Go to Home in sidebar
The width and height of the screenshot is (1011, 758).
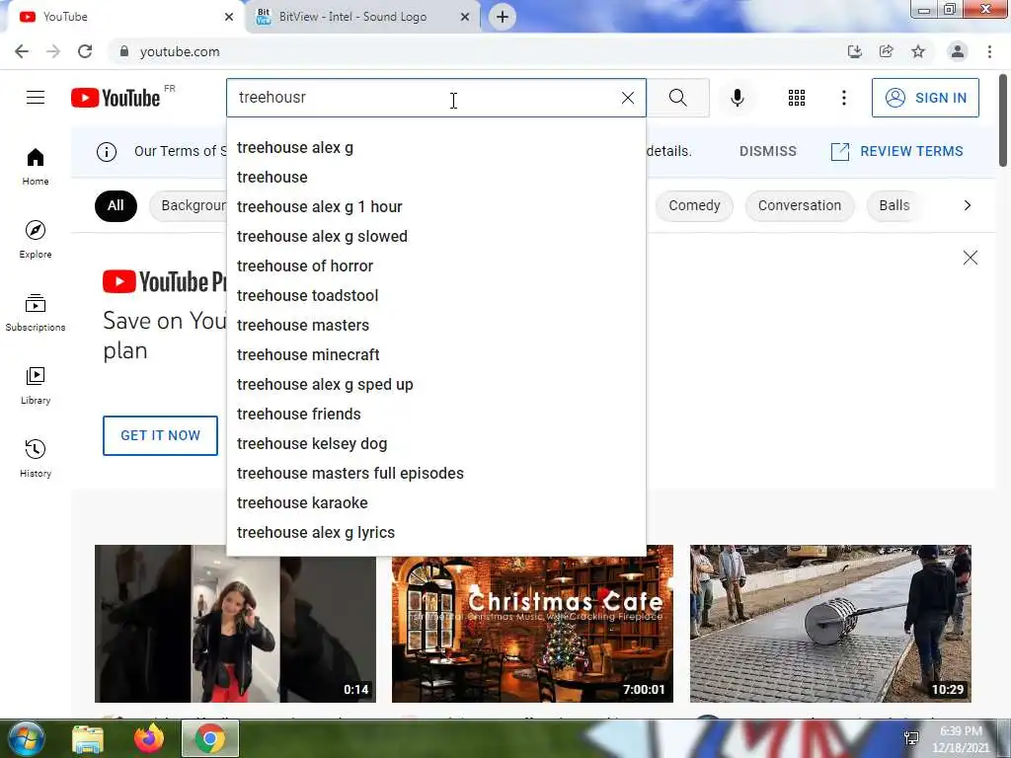[36, 167]
